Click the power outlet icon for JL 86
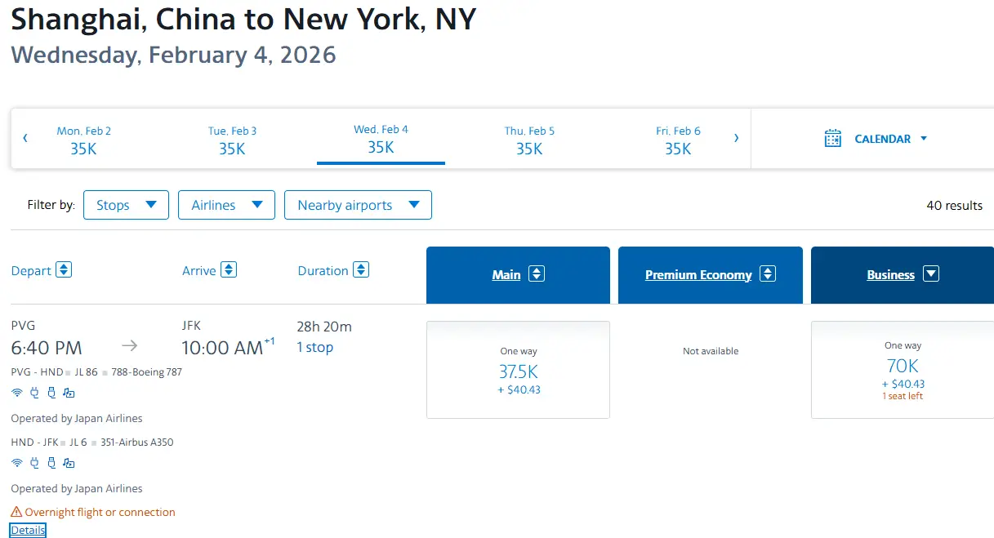The image size is (994, 538). click(34, 393)
